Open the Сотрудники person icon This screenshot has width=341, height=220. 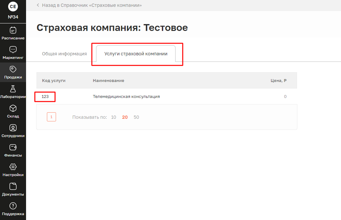click(13, 128)
